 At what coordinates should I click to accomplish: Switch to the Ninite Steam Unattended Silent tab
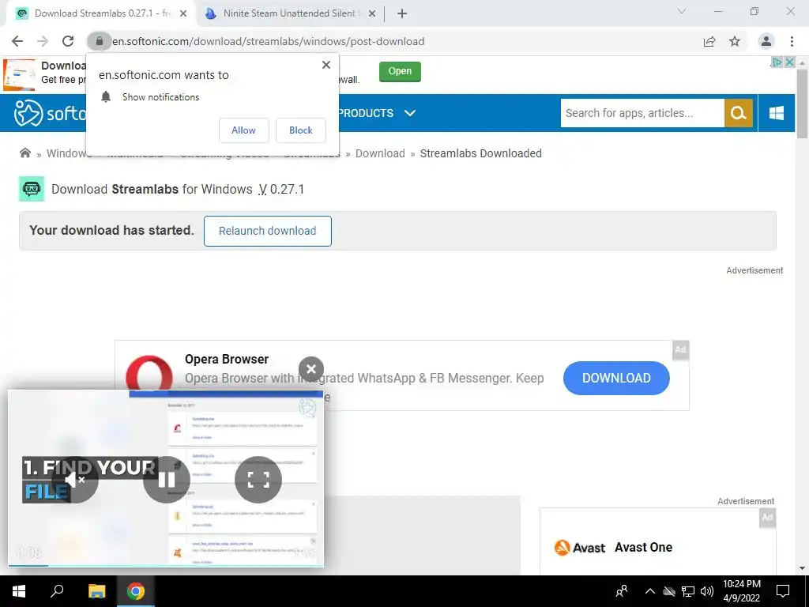[291, 13]
